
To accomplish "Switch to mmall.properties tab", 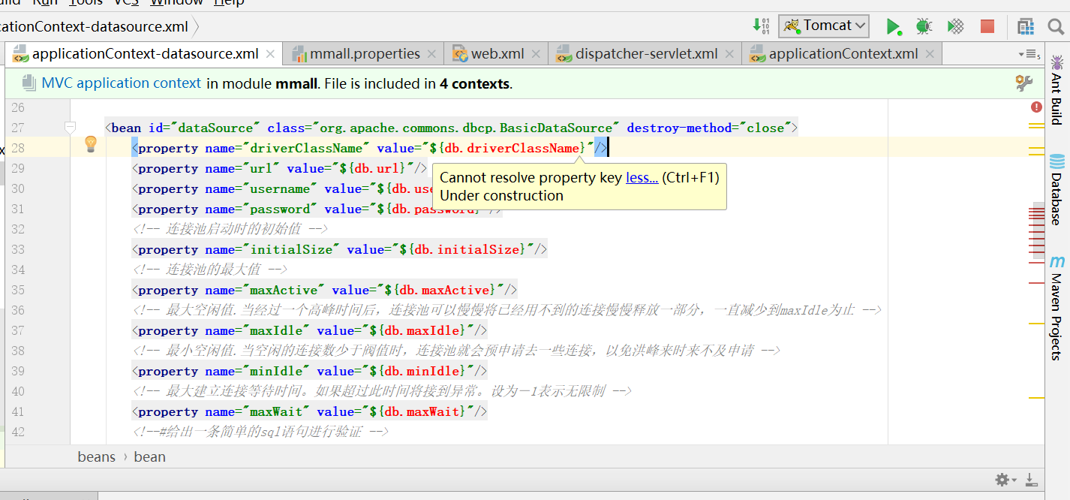I will click(x=365, y=53).
